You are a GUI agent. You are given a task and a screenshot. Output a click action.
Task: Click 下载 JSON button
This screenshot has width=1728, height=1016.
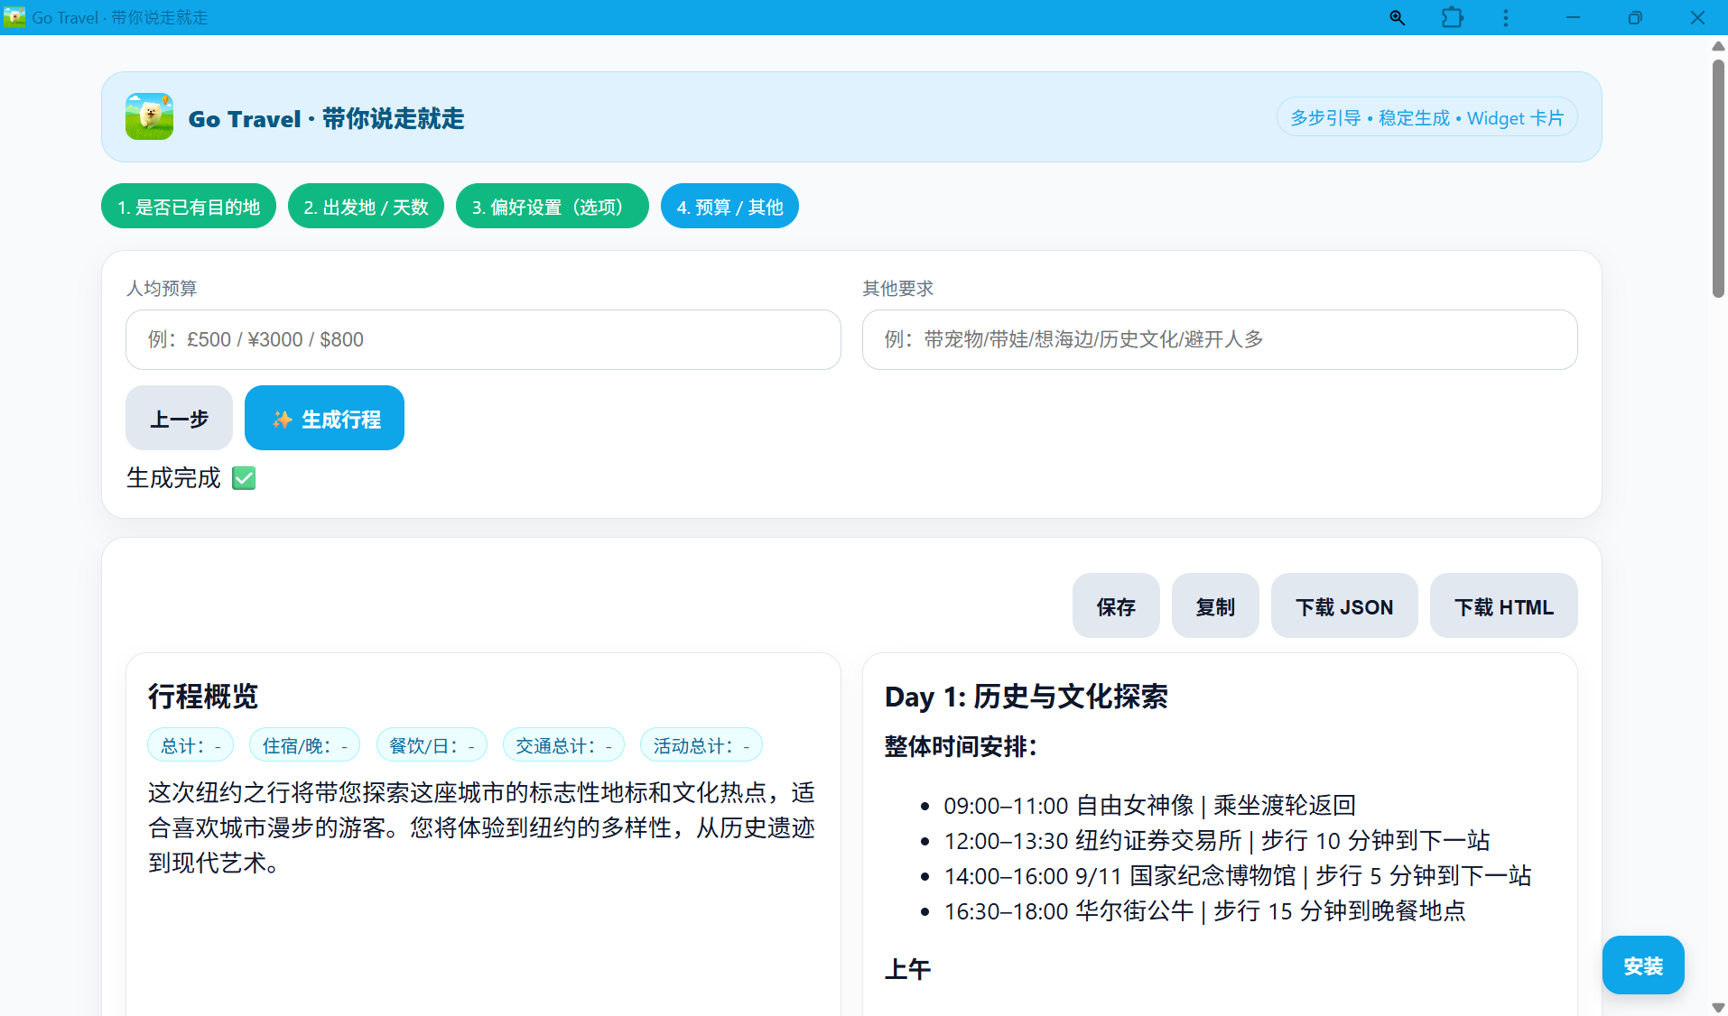coord(1344,606)
